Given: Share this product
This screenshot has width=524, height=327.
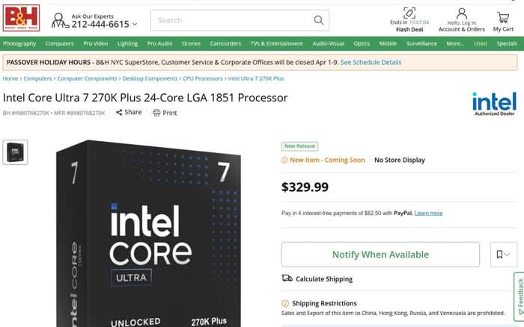Looking at the screenshot, I should pyautogui.click(x=128, y=113).
